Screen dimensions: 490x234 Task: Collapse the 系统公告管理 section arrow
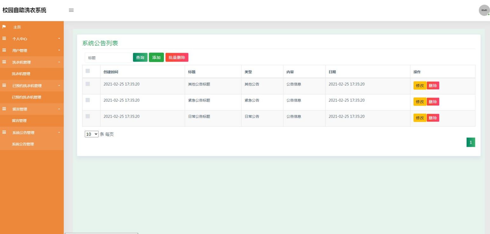click(59, 132)
